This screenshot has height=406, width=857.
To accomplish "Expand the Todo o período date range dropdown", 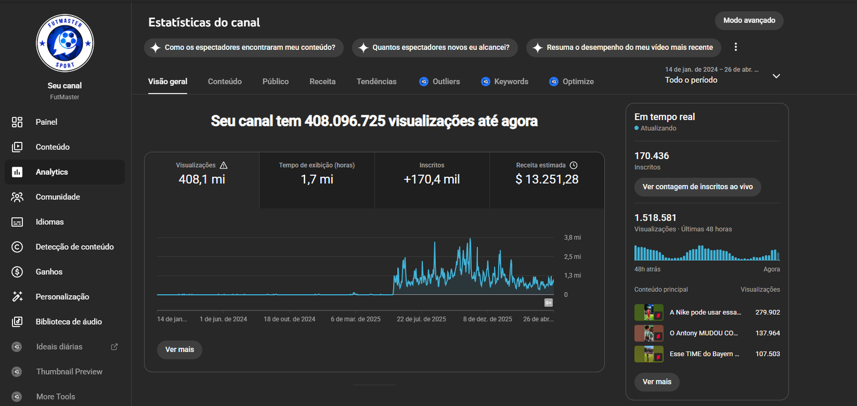I will click(x=776, y=76).
